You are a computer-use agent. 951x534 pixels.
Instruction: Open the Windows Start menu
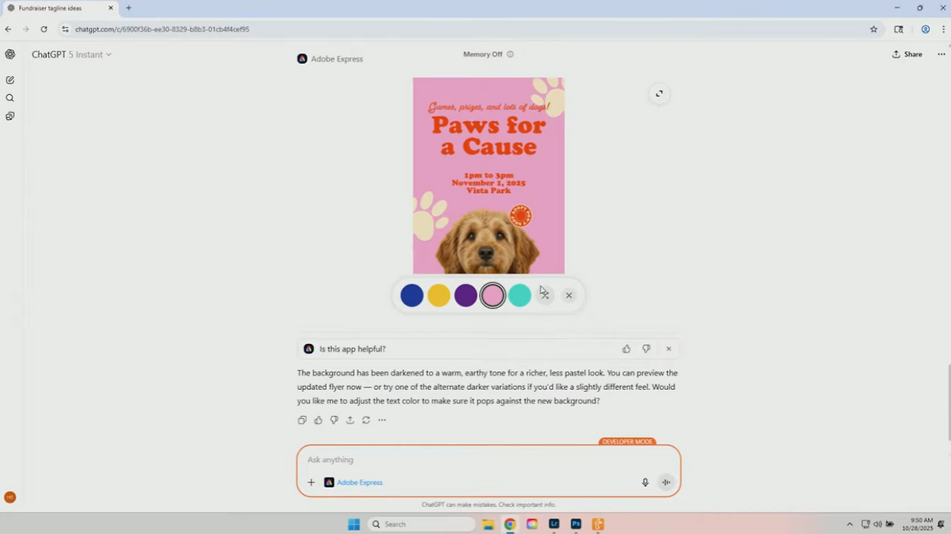click(x=354, y=524)
